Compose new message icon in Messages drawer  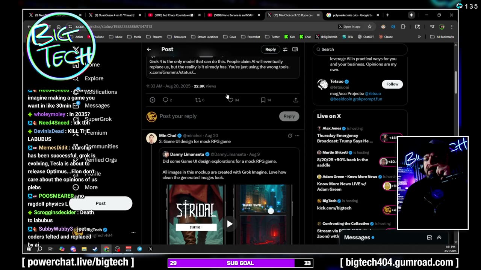[429, 237]
